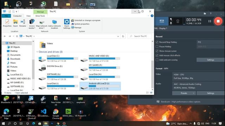Screen dimensions: 225x126
Task: Click Add a network location icon
Action: (x=54, y=24)
